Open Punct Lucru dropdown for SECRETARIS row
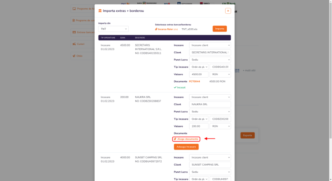332x181 pixels. click(210, 60)
